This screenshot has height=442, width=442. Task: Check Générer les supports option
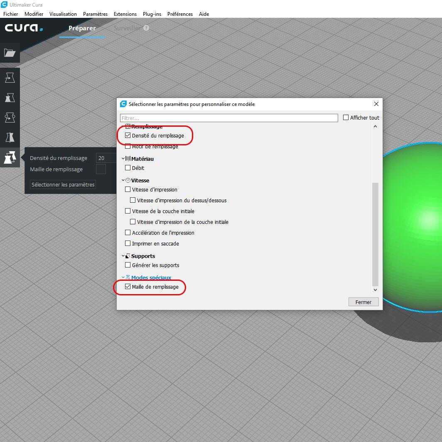[128, 265]
